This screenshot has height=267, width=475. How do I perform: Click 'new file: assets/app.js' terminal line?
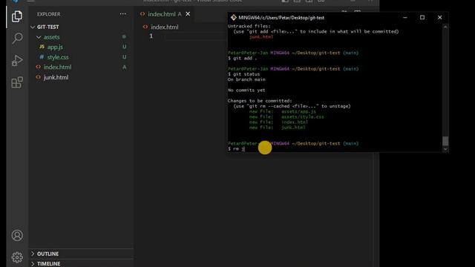click(282, 111)
